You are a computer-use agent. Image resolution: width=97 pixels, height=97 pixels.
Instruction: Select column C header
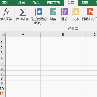point(91,34)
